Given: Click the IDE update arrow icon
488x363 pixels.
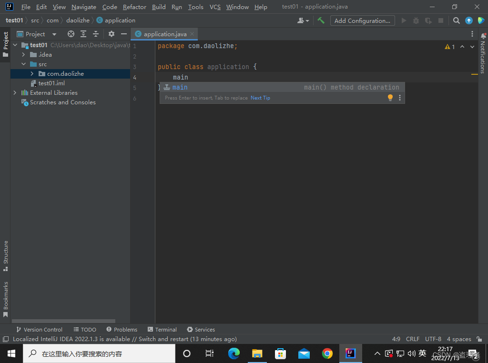Looking at the screenshot, I should (x=469, y=20).
